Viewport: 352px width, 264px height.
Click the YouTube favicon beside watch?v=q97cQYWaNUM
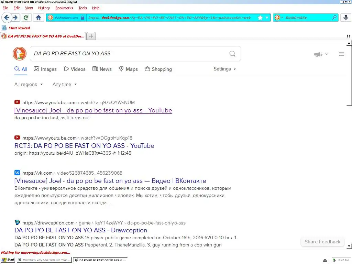coord(17,102)
